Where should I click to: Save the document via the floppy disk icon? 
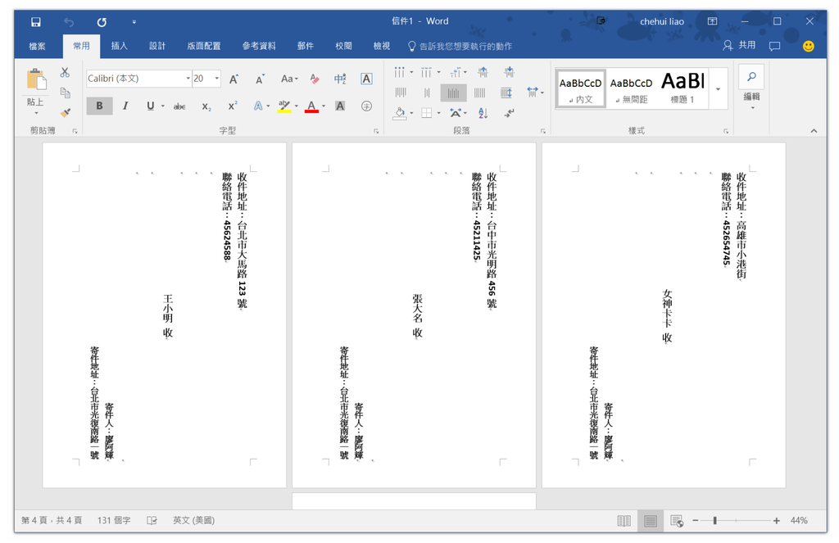[36, 22]
